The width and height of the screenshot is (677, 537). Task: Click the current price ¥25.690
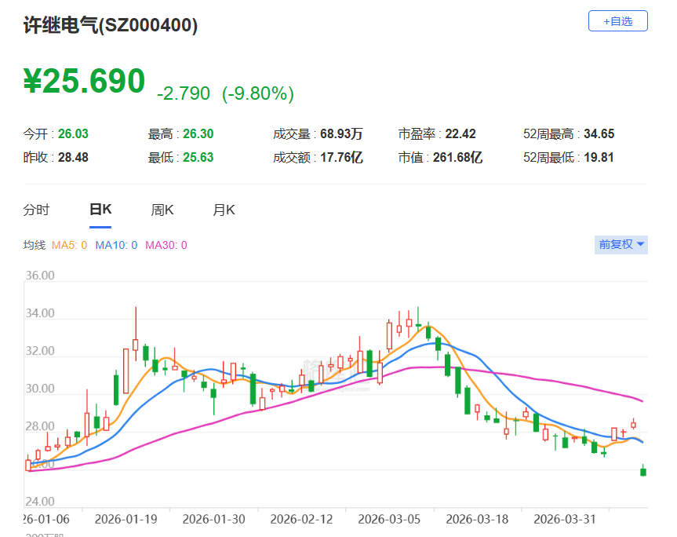click(85, 82)
